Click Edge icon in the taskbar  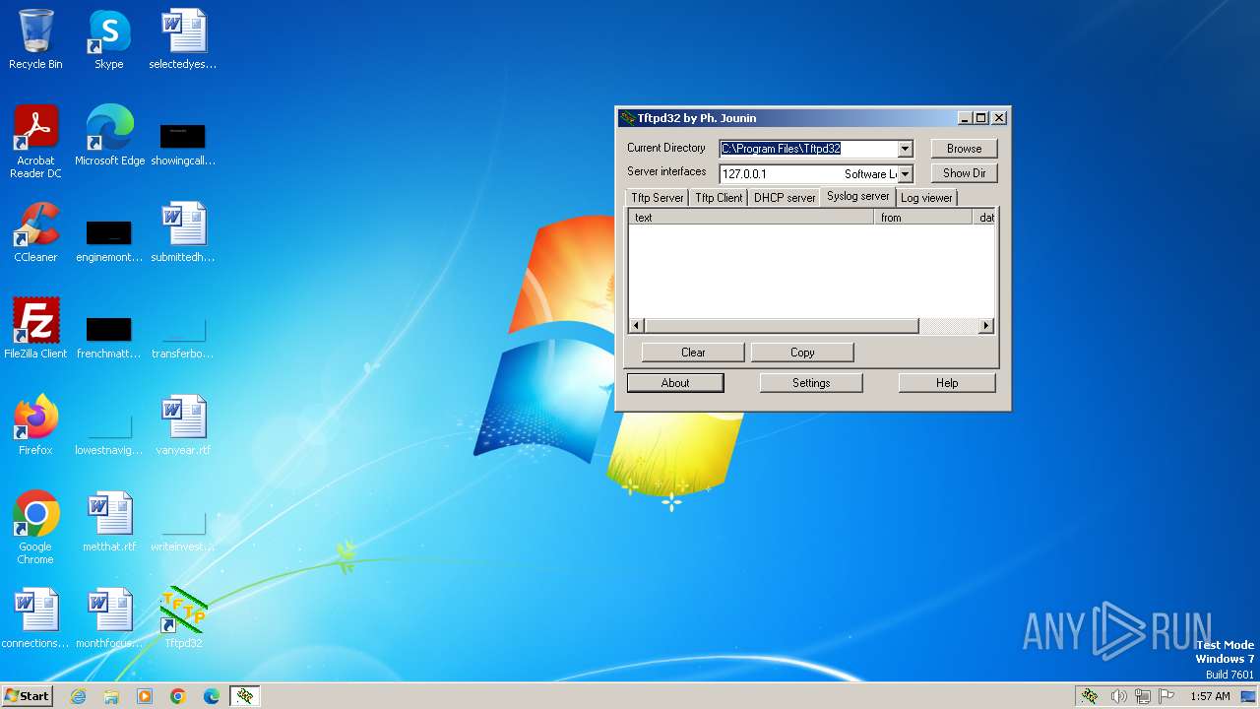(212, 696)
